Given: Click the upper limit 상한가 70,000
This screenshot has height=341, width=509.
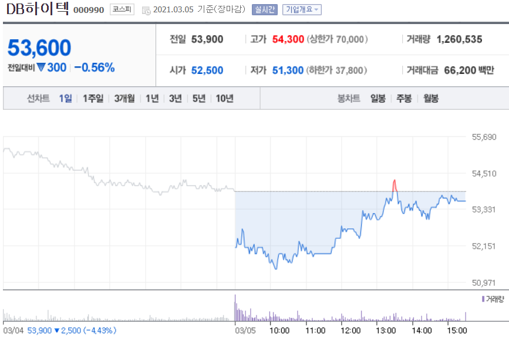Looking at the screenshot, I should coord(337,39).
